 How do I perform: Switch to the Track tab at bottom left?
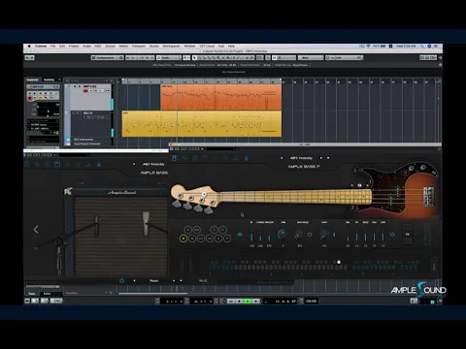(32, 294)
